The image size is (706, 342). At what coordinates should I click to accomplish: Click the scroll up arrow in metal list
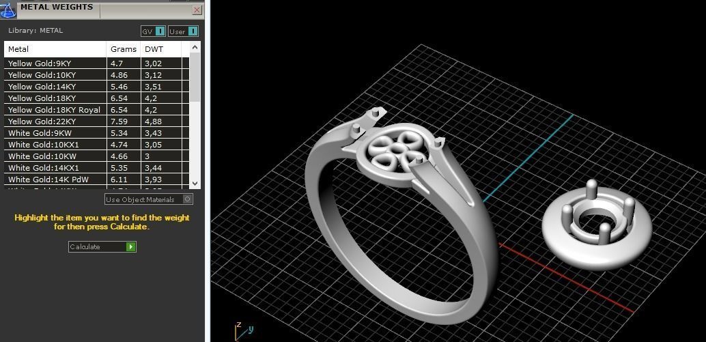click(195, 47)
